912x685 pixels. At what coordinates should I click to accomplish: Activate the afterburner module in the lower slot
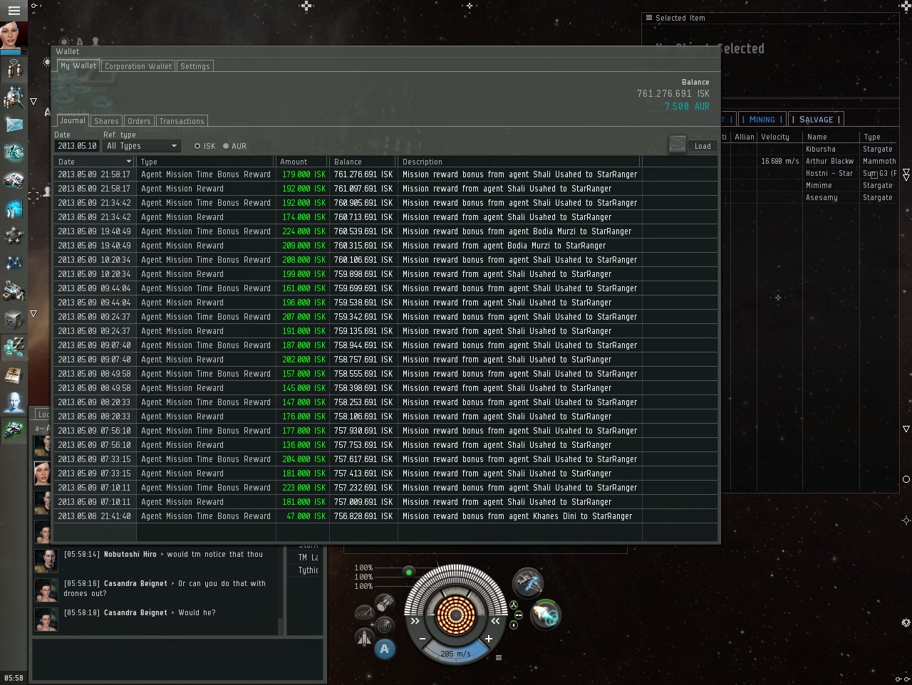point(546,615)
